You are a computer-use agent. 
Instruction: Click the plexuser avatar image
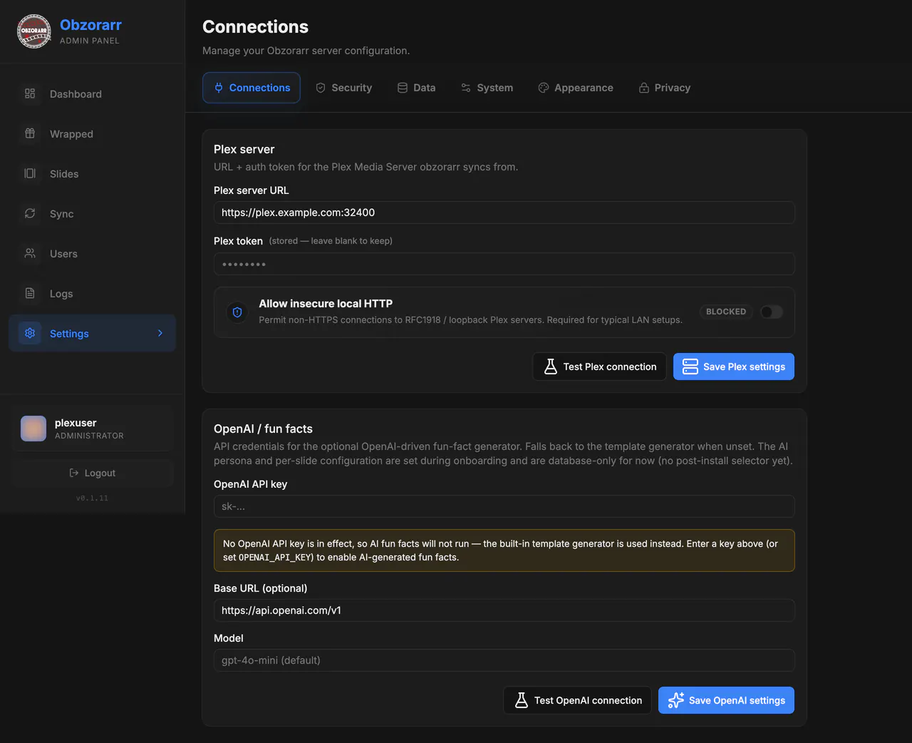tap(33, 429)
